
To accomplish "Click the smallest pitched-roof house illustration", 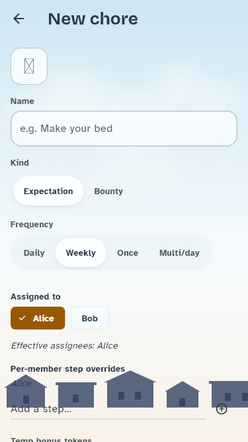I will (x=183, y=394).
